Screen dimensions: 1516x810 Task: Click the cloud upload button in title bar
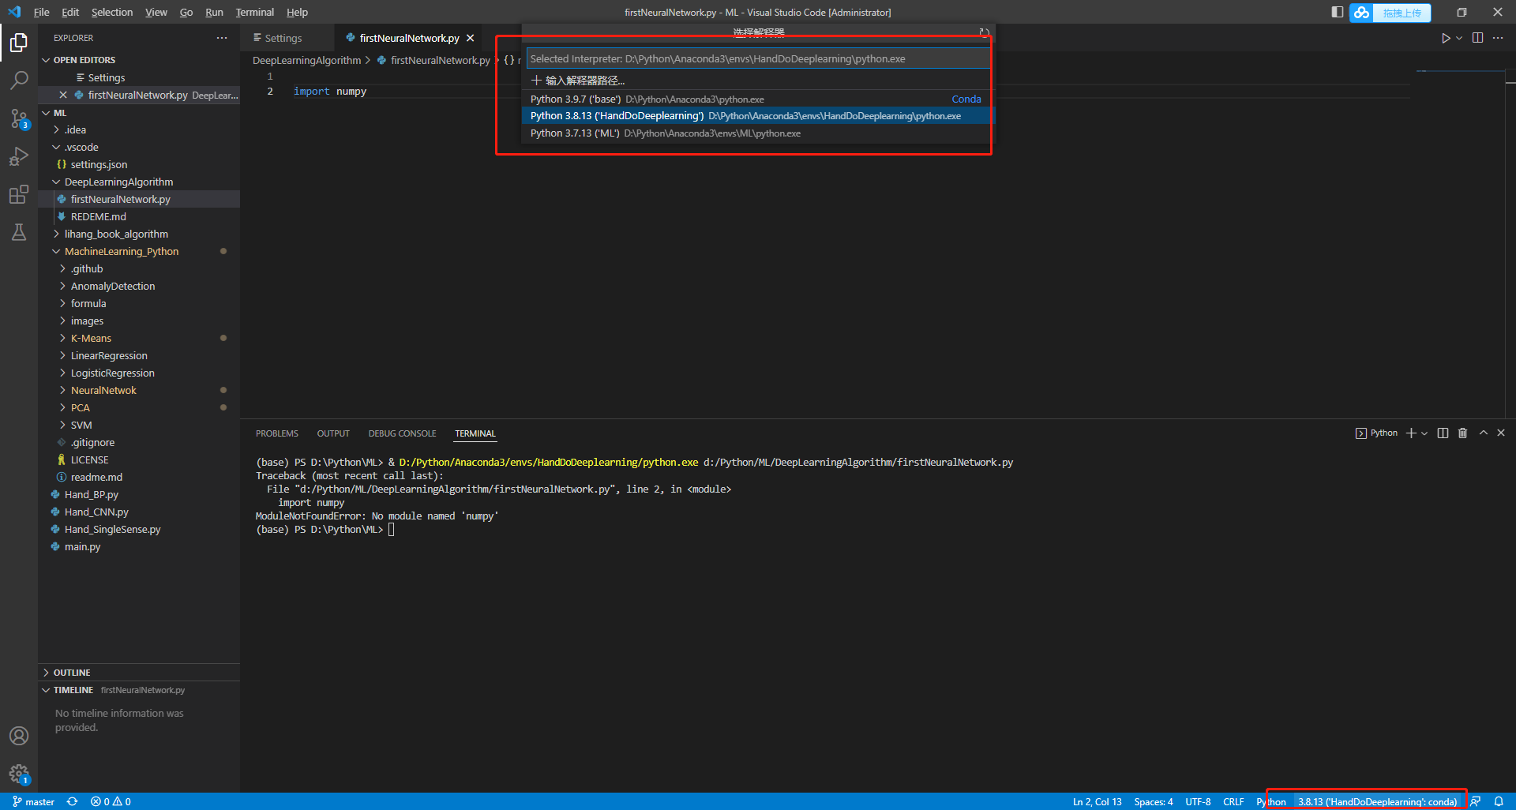click(x=1390, y=13)
